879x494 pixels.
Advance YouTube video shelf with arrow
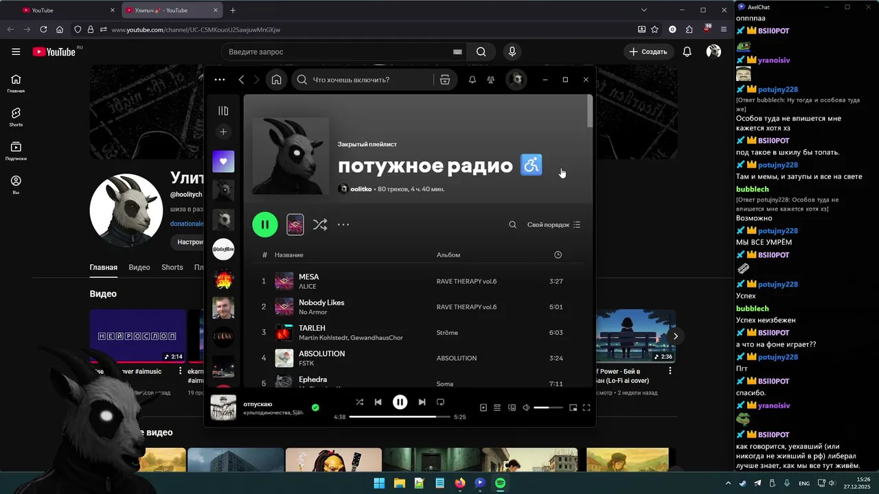coord(676,336)
